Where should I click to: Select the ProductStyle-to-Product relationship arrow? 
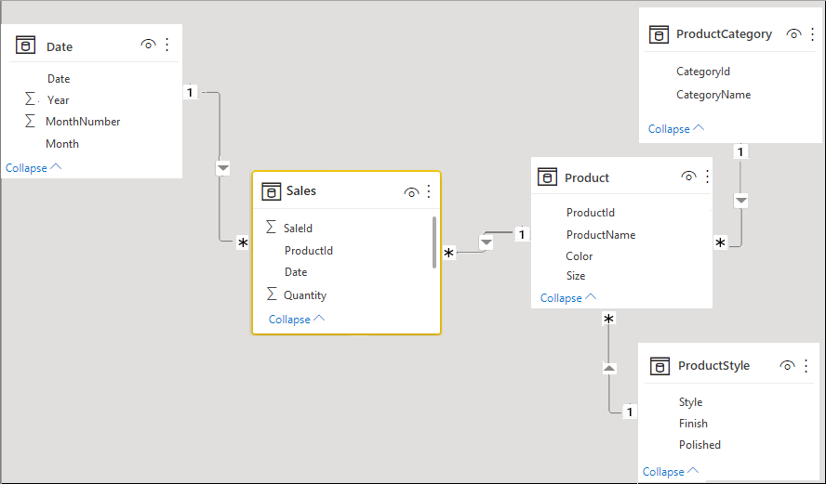pos(609,368)
